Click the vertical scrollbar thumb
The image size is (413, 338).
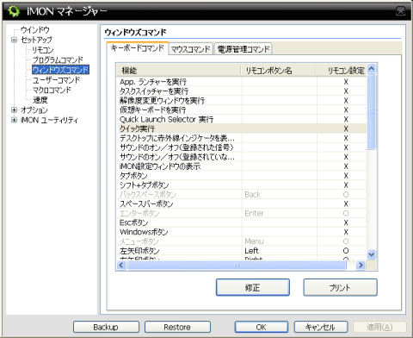click(372, 111)
